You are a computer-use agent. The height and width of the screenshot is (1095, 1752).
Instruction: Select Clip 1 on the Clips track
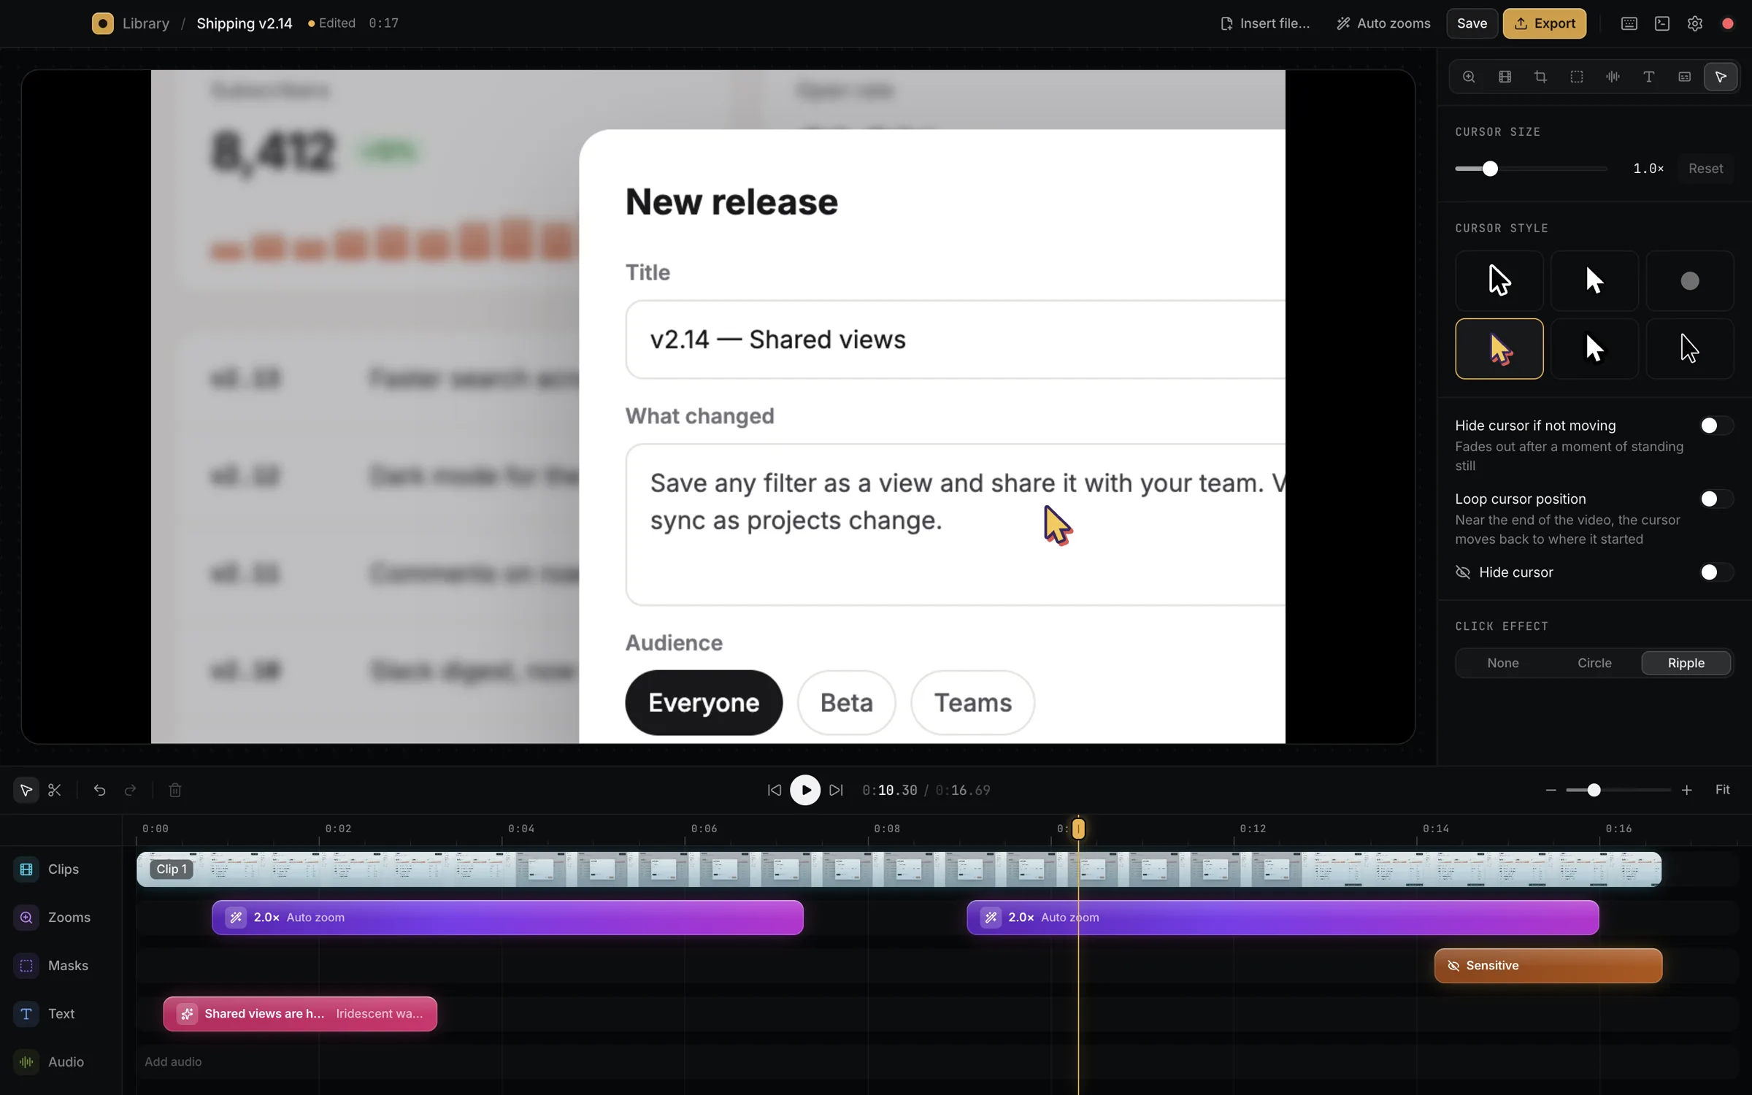(x=899, y=869)
